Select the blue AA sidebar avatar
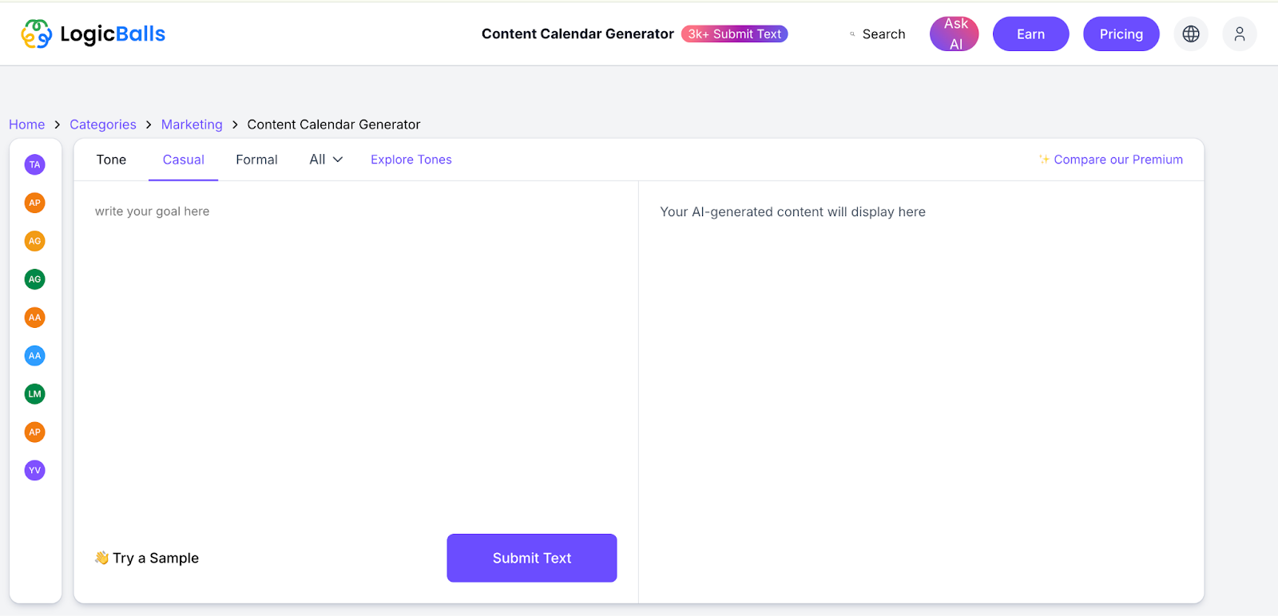The image size is (1278, 616). (34, 356)
